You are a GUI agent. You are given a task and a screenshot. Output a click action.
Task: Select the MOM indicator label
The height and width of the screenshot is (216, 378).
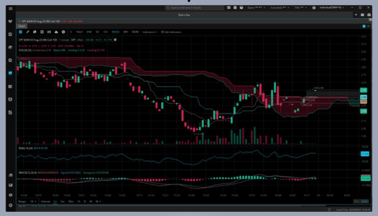135,31
